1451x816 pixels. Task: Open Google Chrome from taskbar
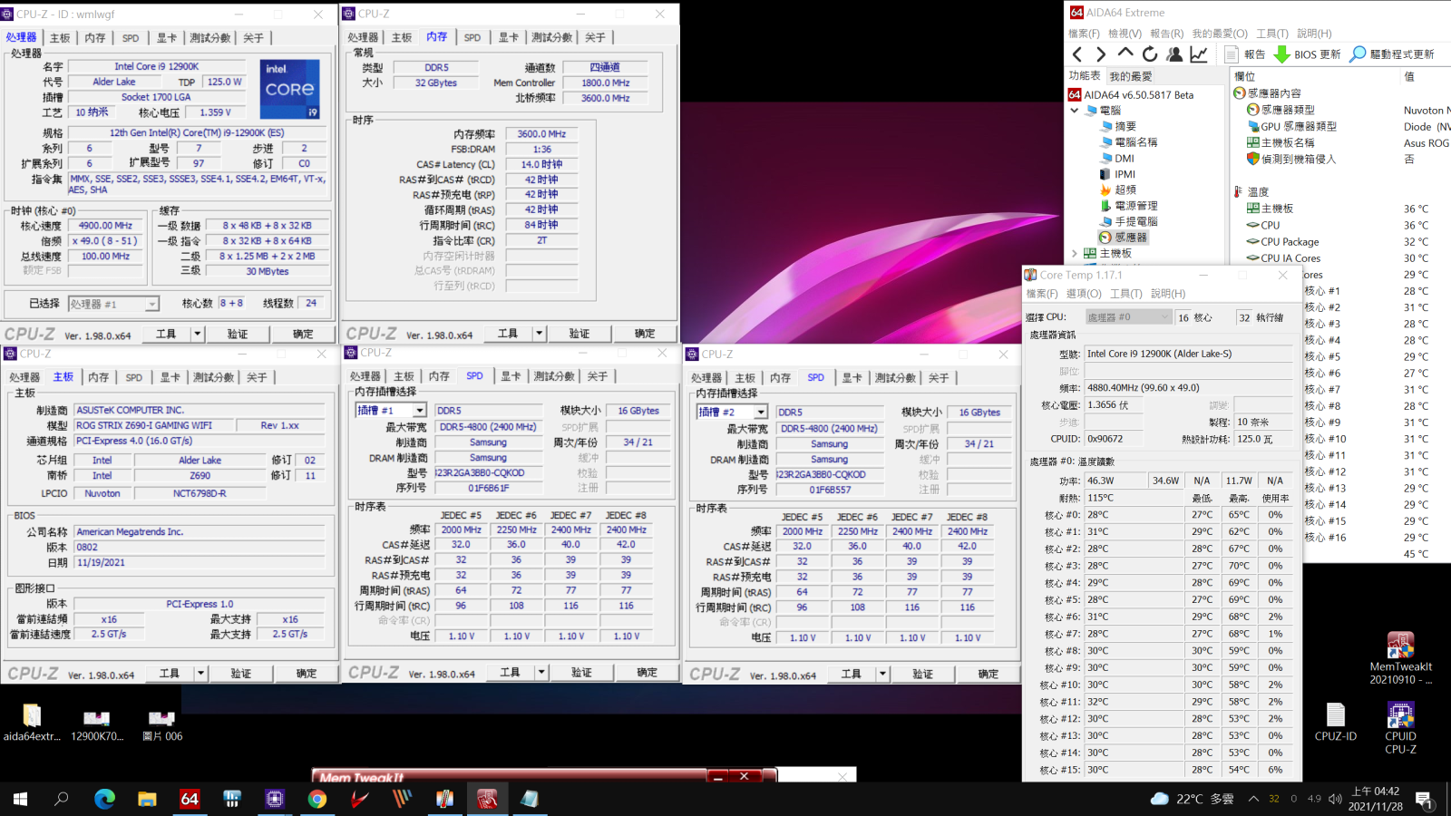click(317, 799)
